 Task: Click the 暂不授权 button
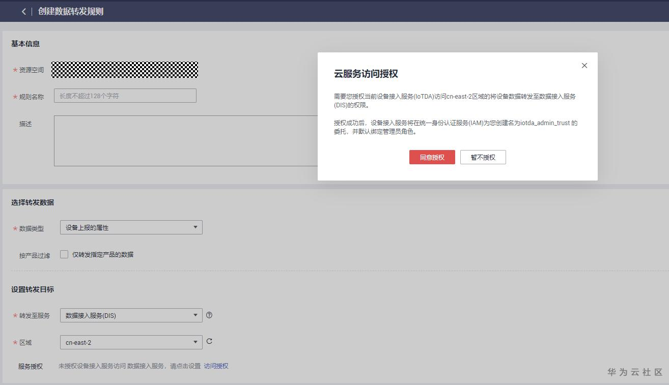click(x=482, y=157)
